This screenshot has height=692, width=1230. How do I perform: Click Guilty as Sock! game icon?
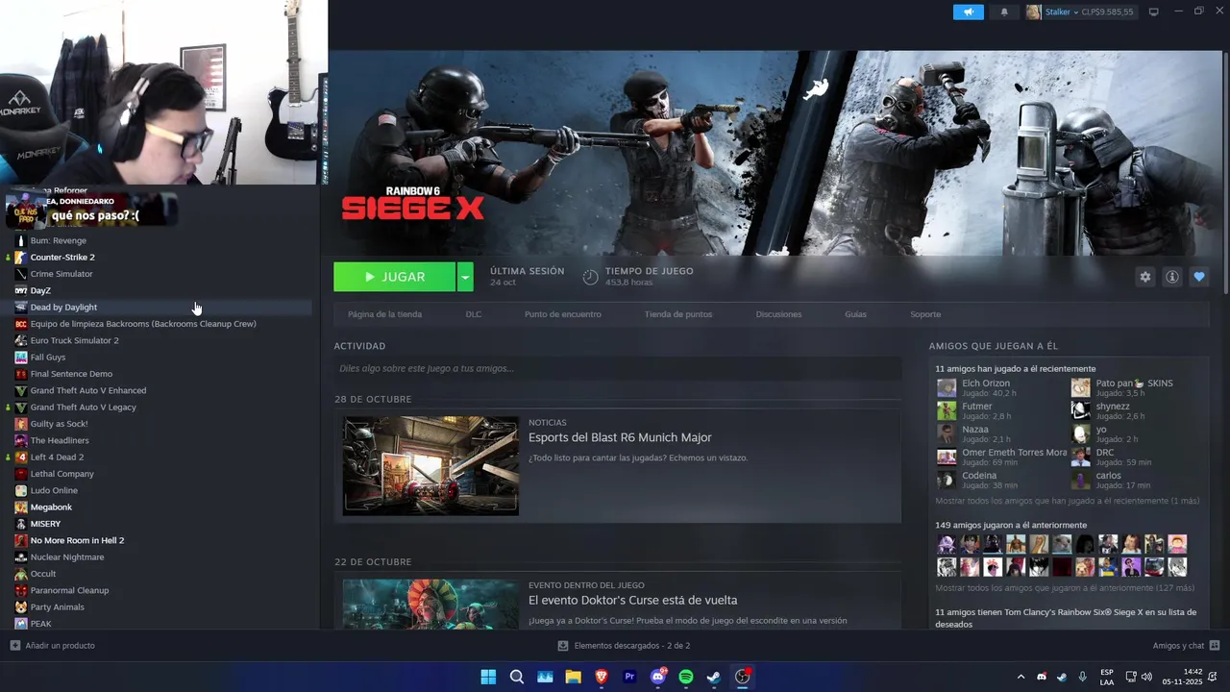coord(21,424)
